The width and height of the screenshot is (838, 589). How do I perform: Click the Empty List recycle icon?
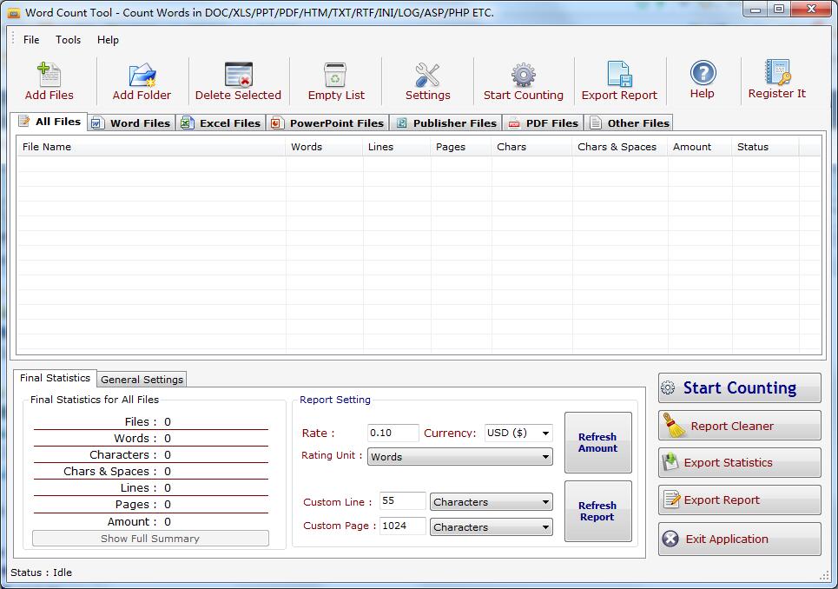tap(335, 75)
